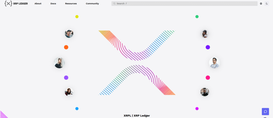Click the bearded man avatar
Image resolution: width=273 pixels, height=118 pixels.
tap(205, 92)
